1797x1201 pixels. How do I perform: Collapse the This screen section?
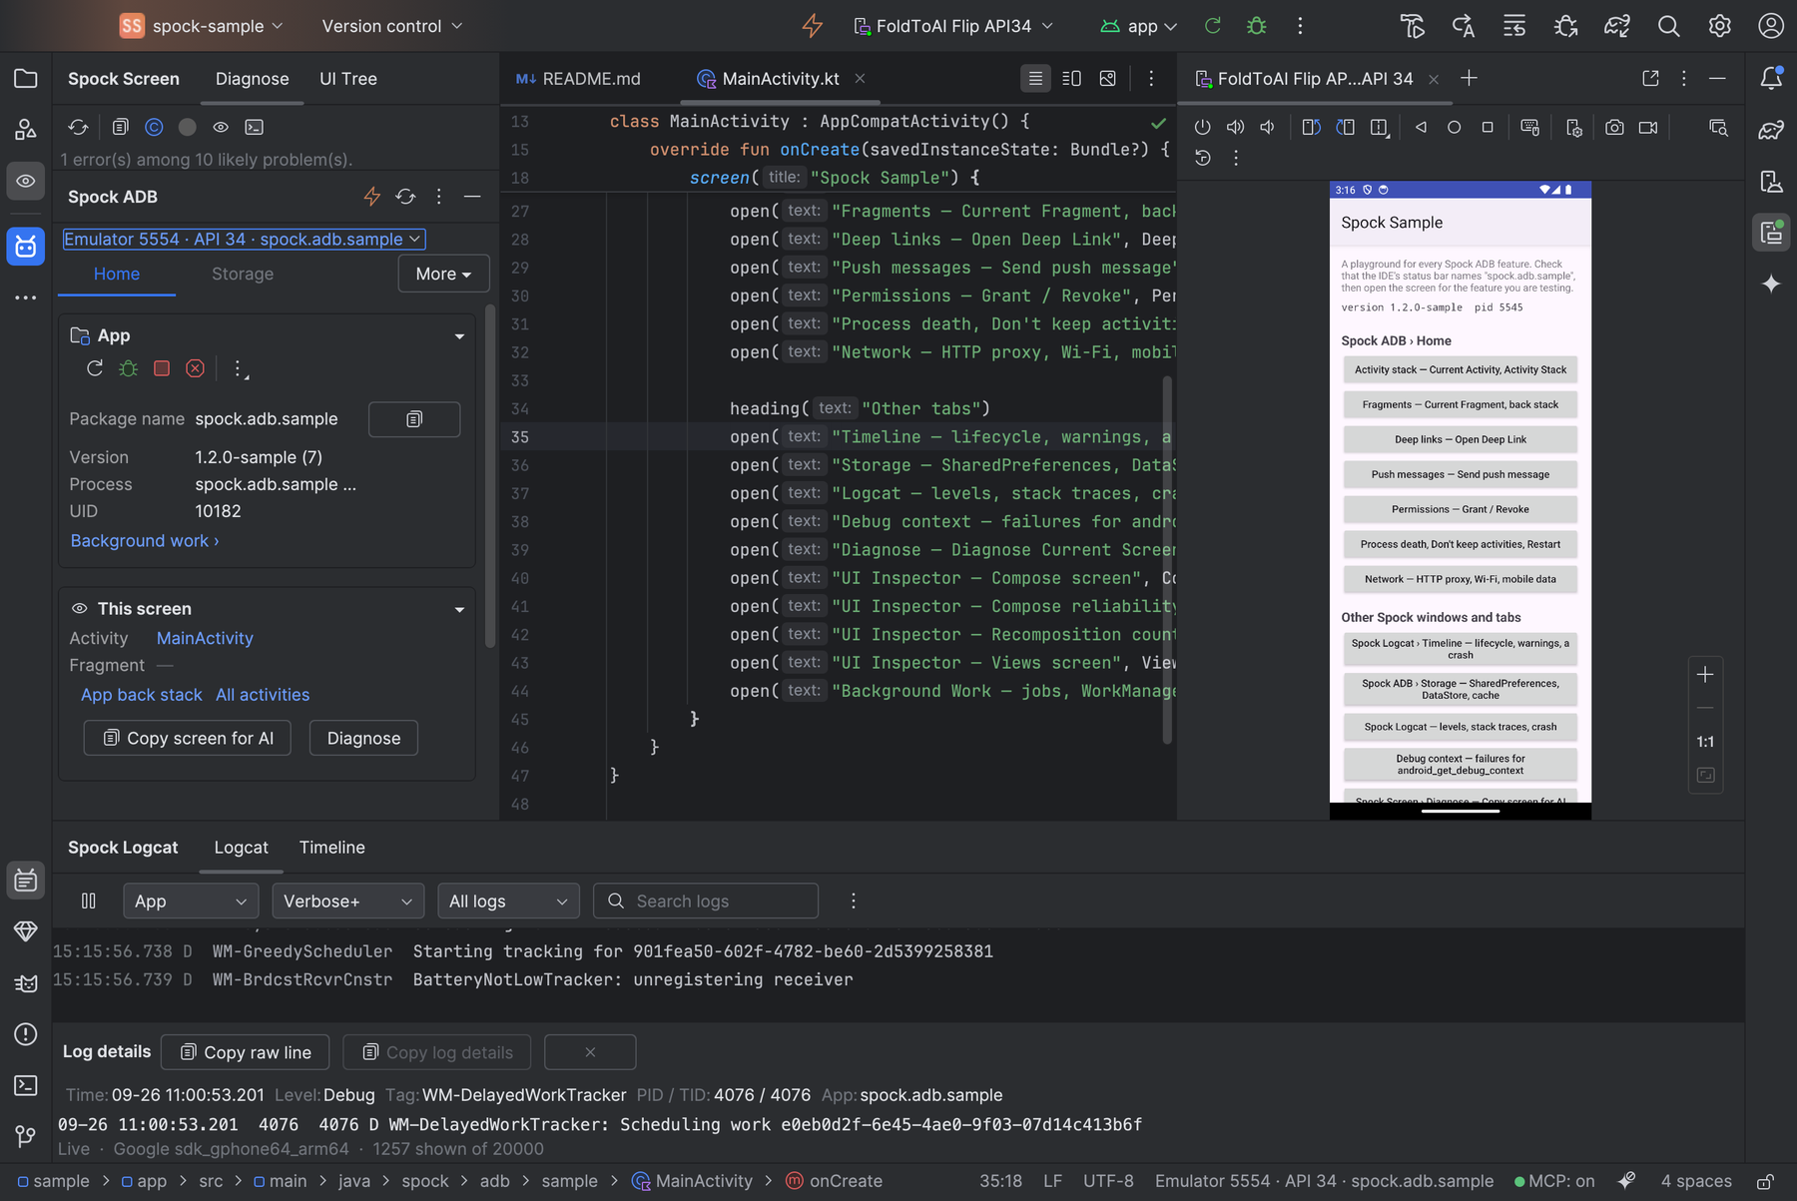pos(459,609)
